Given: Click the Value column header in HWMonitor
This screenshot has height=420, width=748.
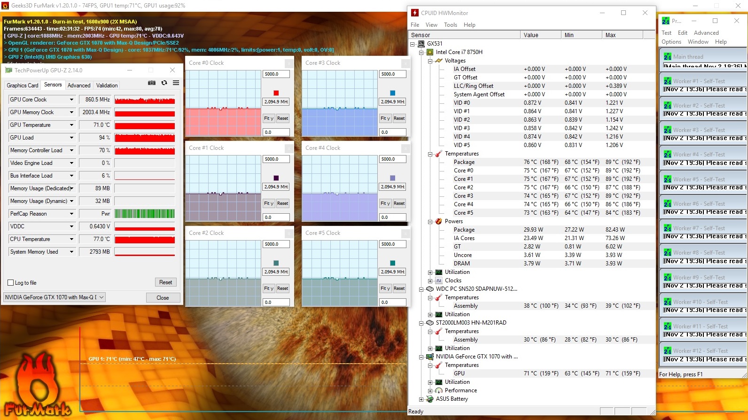Looking at the screenshot, I should (x=540, y=35).
